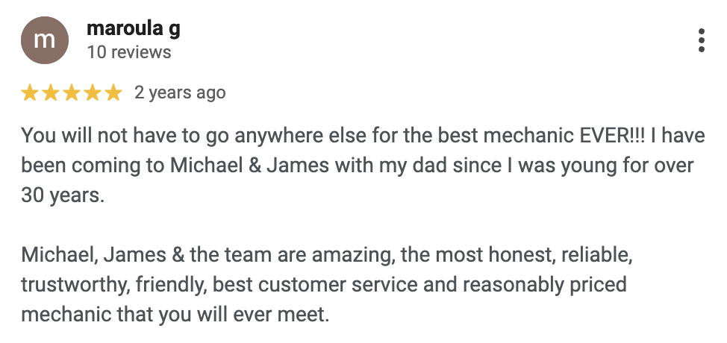Viewport: 727px width, 343px height.
Task: Click the fifth gold rating star
Action: pos(113,93)
